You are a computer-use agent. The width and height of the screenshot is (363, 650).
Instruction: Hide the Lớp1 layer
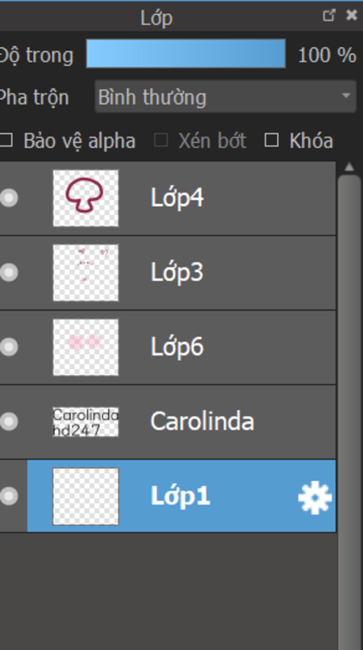(9, 496)
